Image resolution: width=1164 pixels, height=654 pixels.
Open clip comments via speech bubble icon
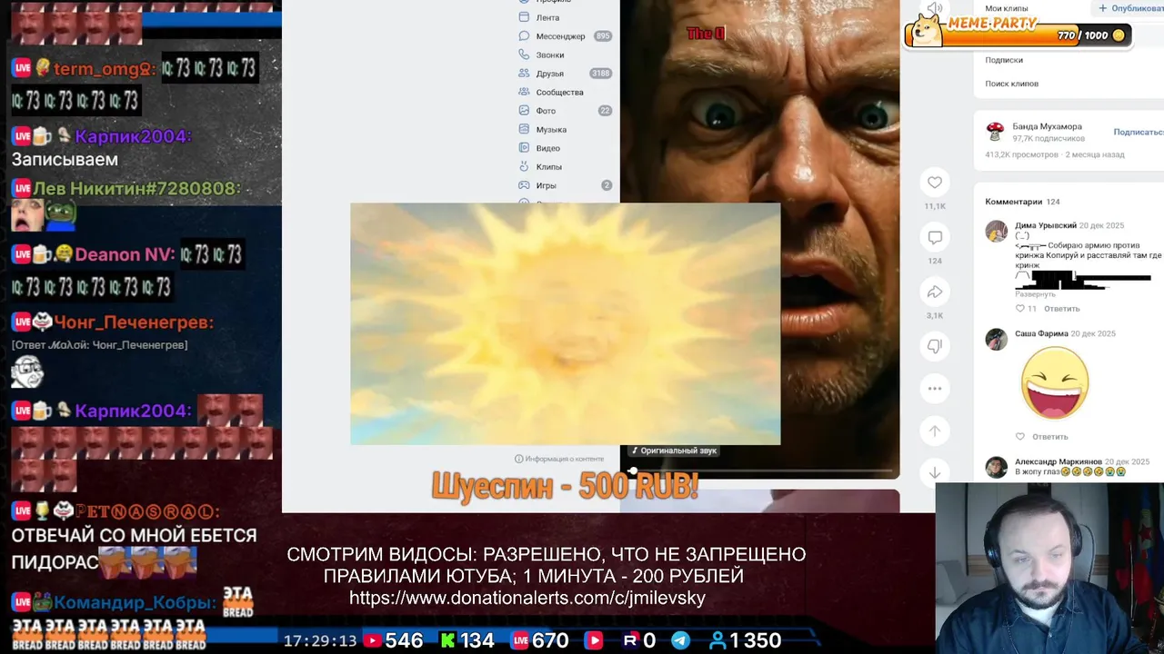(935, 237)
